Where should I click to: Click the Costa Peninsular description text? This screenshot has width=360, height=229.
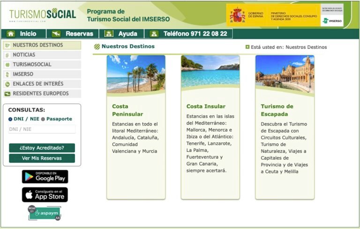(135, 137)
